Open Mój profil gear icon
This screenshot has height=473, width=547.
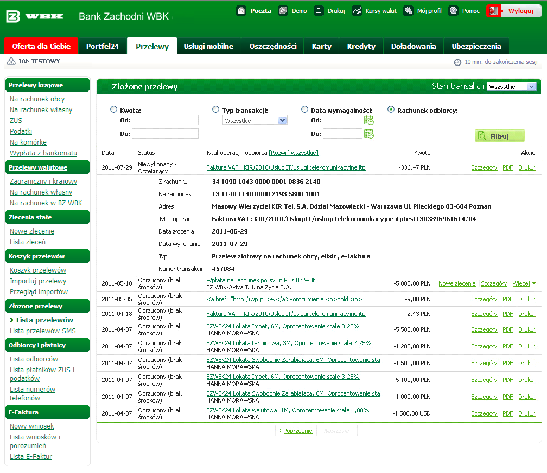coord(408,11)
